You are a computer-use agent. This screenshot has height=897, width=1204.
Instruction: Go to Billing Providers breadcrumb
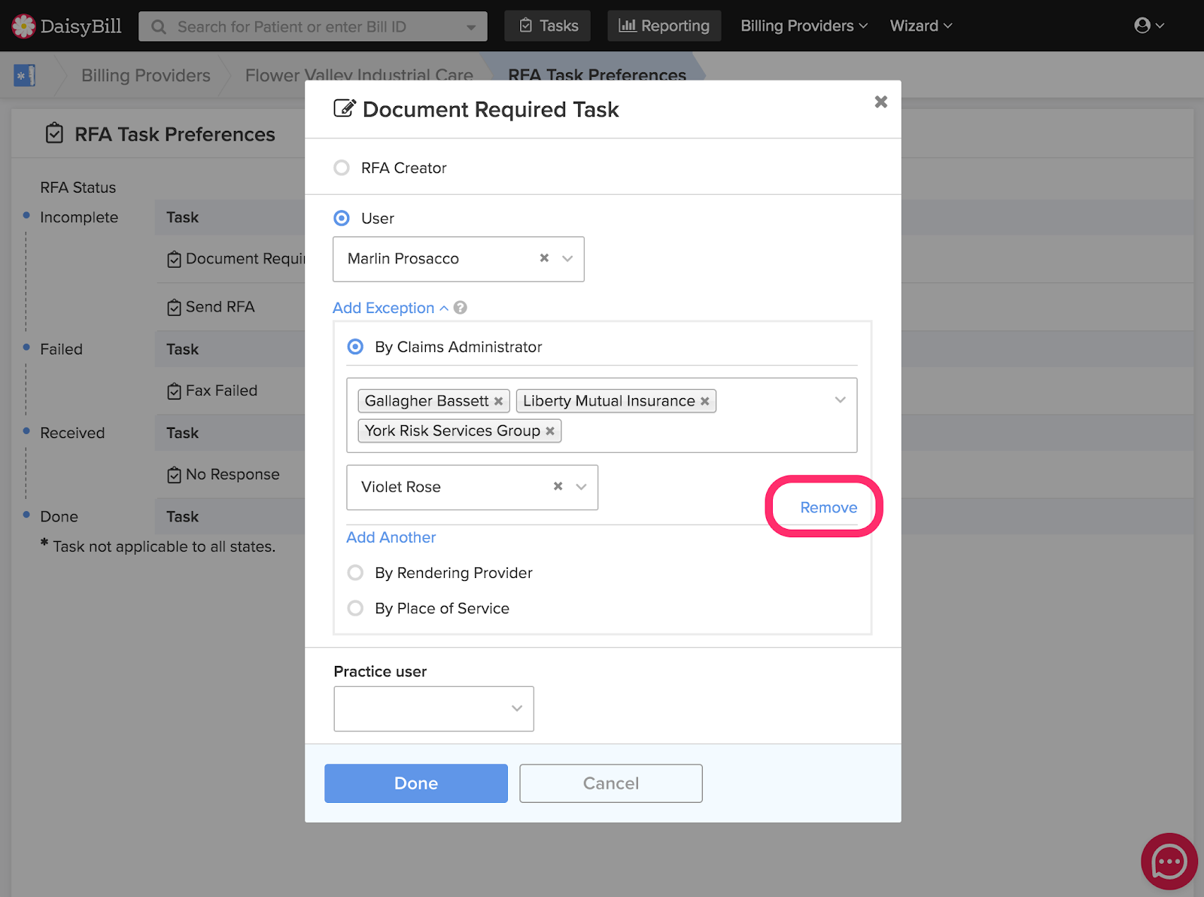click(x=146, y=75)
